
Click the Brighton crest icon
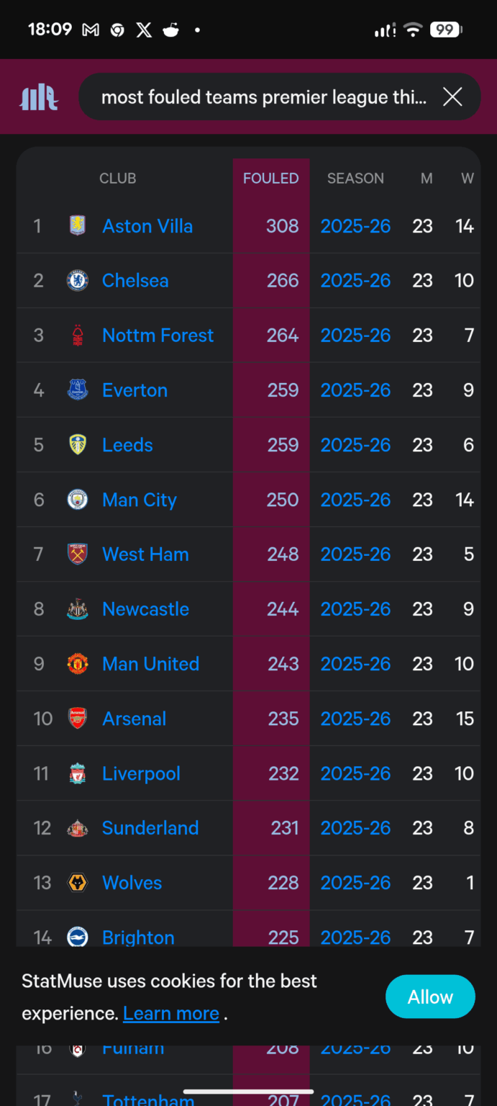pyautogui.click(x=76, y=937)
